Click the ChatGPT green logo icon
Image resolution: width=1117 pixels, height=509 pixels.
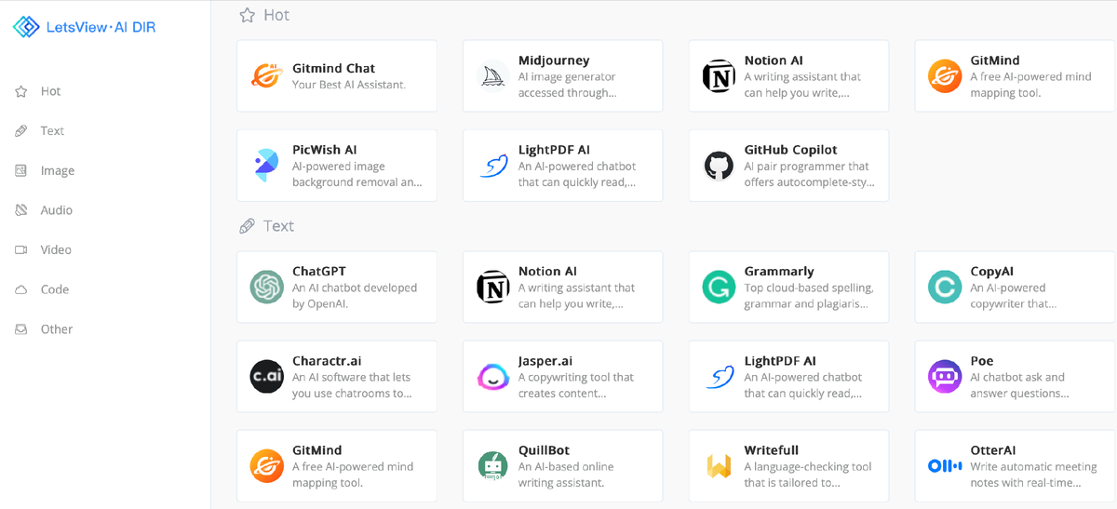[x=267, y=288]
